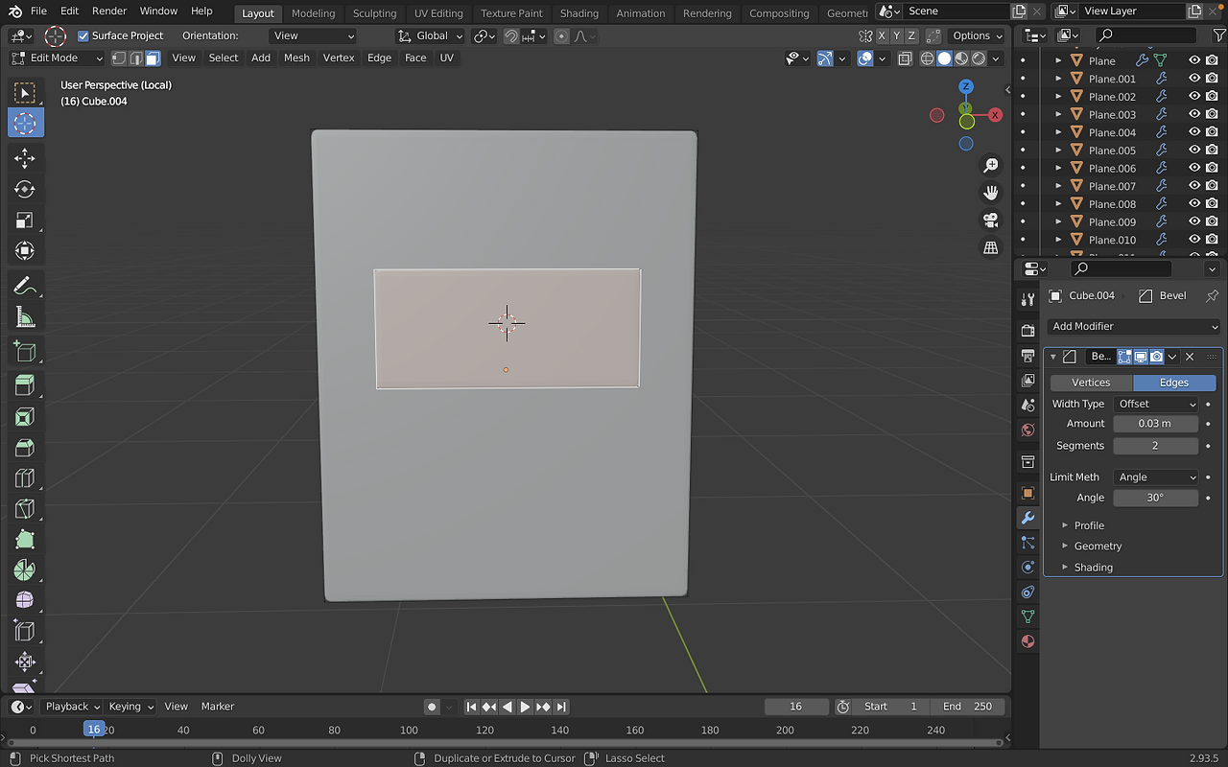
Task: Select the Smooth vertices tool
Action: coord(25,601)
